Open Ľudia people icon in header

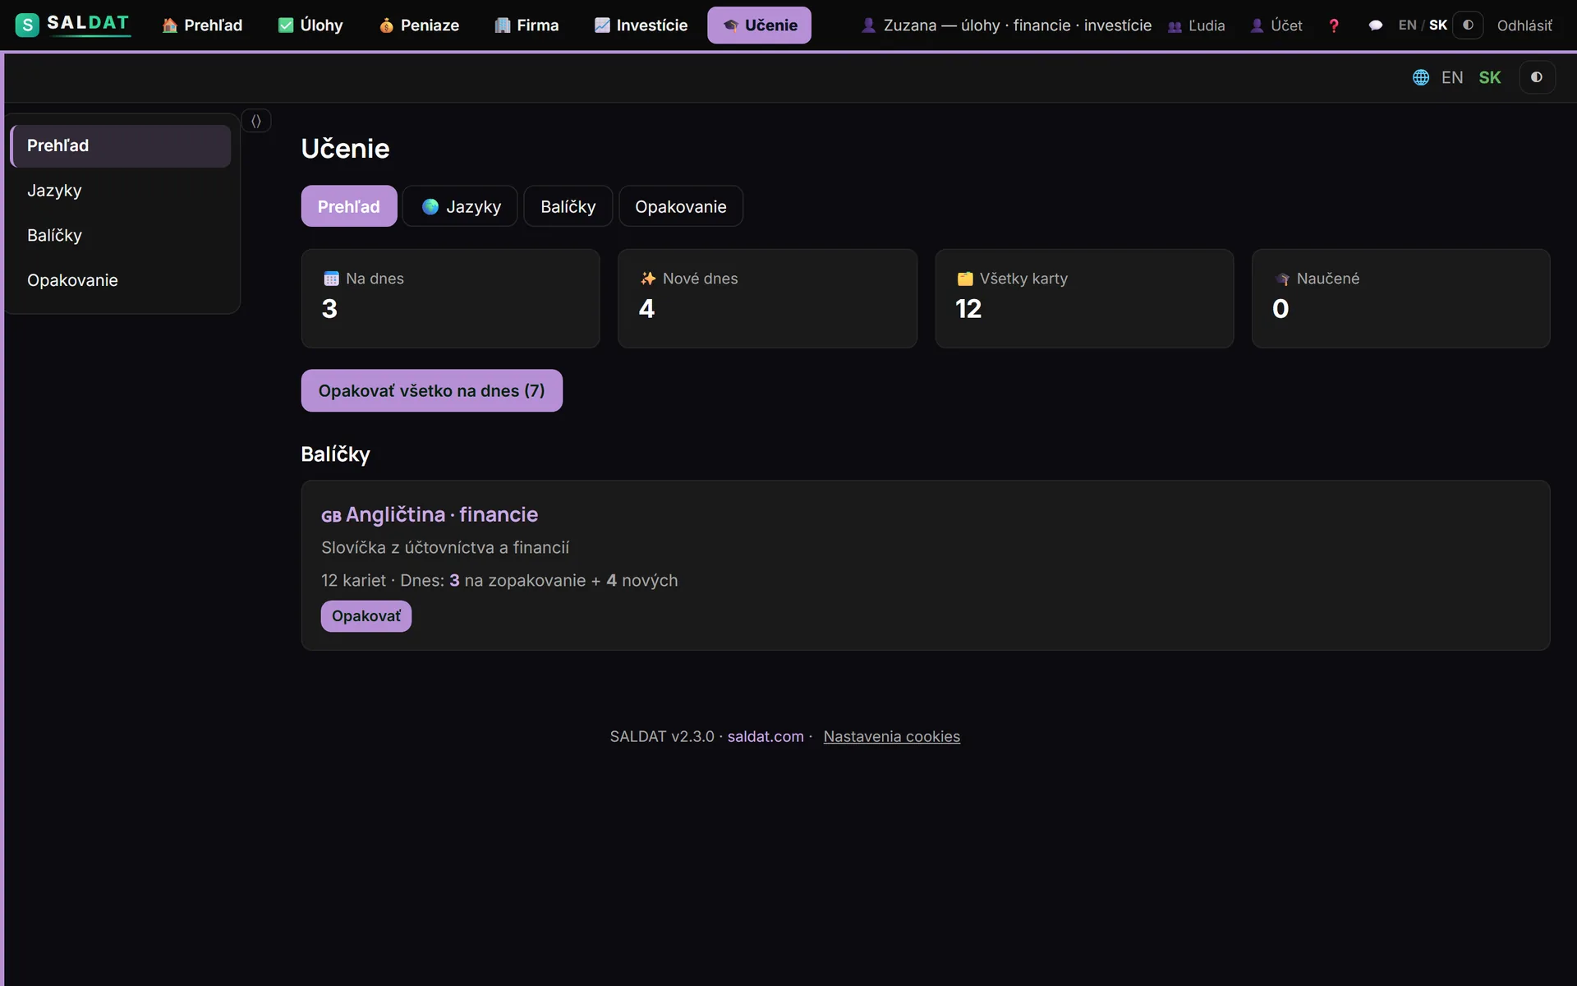(1175, 26)
